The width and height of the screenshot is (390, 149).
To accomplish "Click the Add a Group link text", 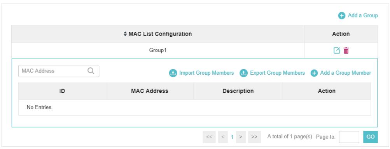I will click(363, 15).
